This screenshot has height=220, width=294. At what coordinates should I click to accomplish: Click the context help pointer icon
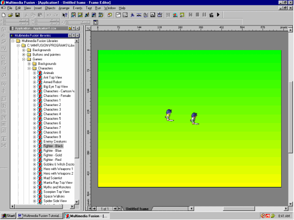[x=65, y=15]
